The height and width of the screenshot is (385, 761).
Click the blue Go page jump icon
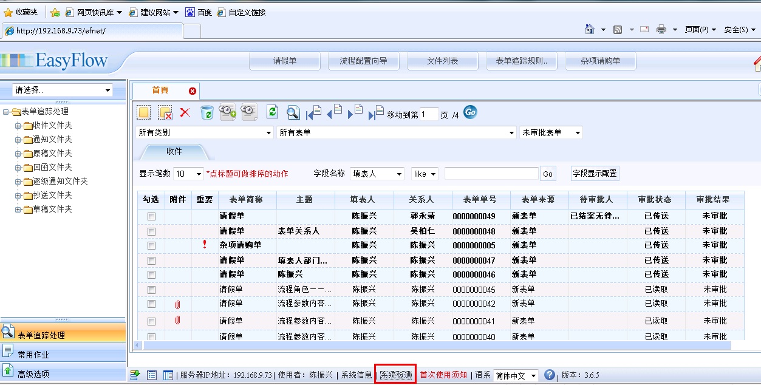coord(470,112)
